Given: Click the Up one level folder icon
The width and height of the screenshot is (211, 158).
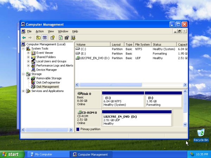Looking at the screenshot, I should coord(38,38).
